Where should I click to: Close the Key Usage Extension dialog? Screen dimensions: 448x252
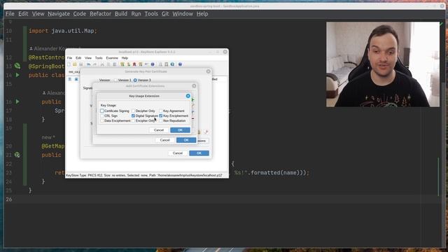click(188, 96)
